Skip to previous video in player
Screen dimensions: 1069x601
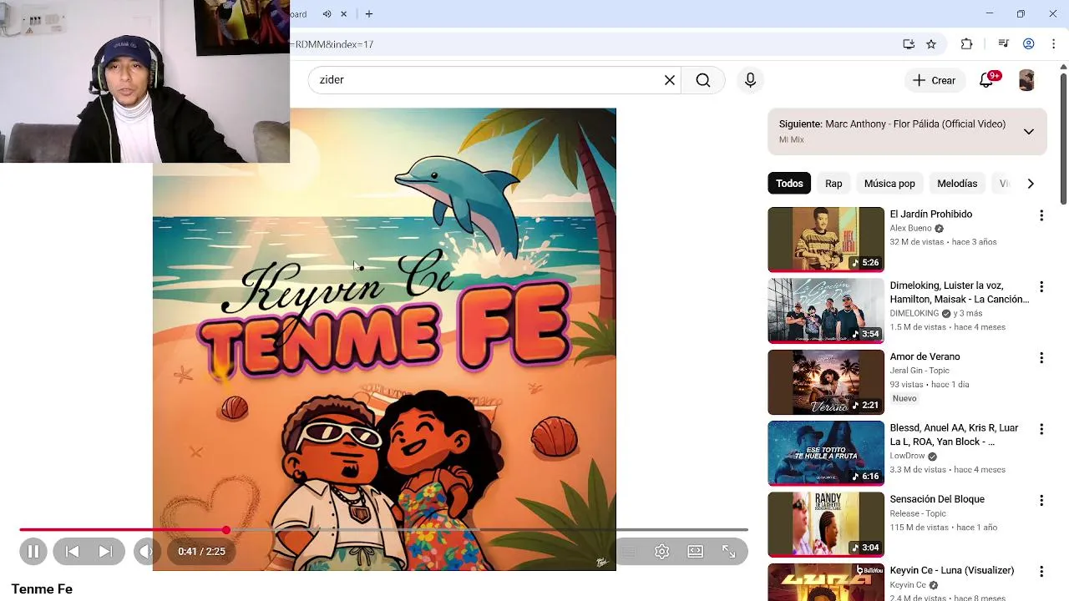(x=73, y=551)
